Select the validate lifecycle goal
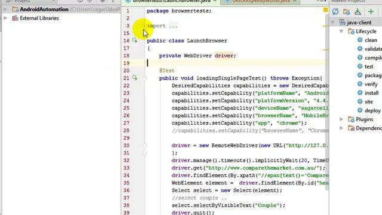This screenshot has width=382, height=215. pos(373,49)
